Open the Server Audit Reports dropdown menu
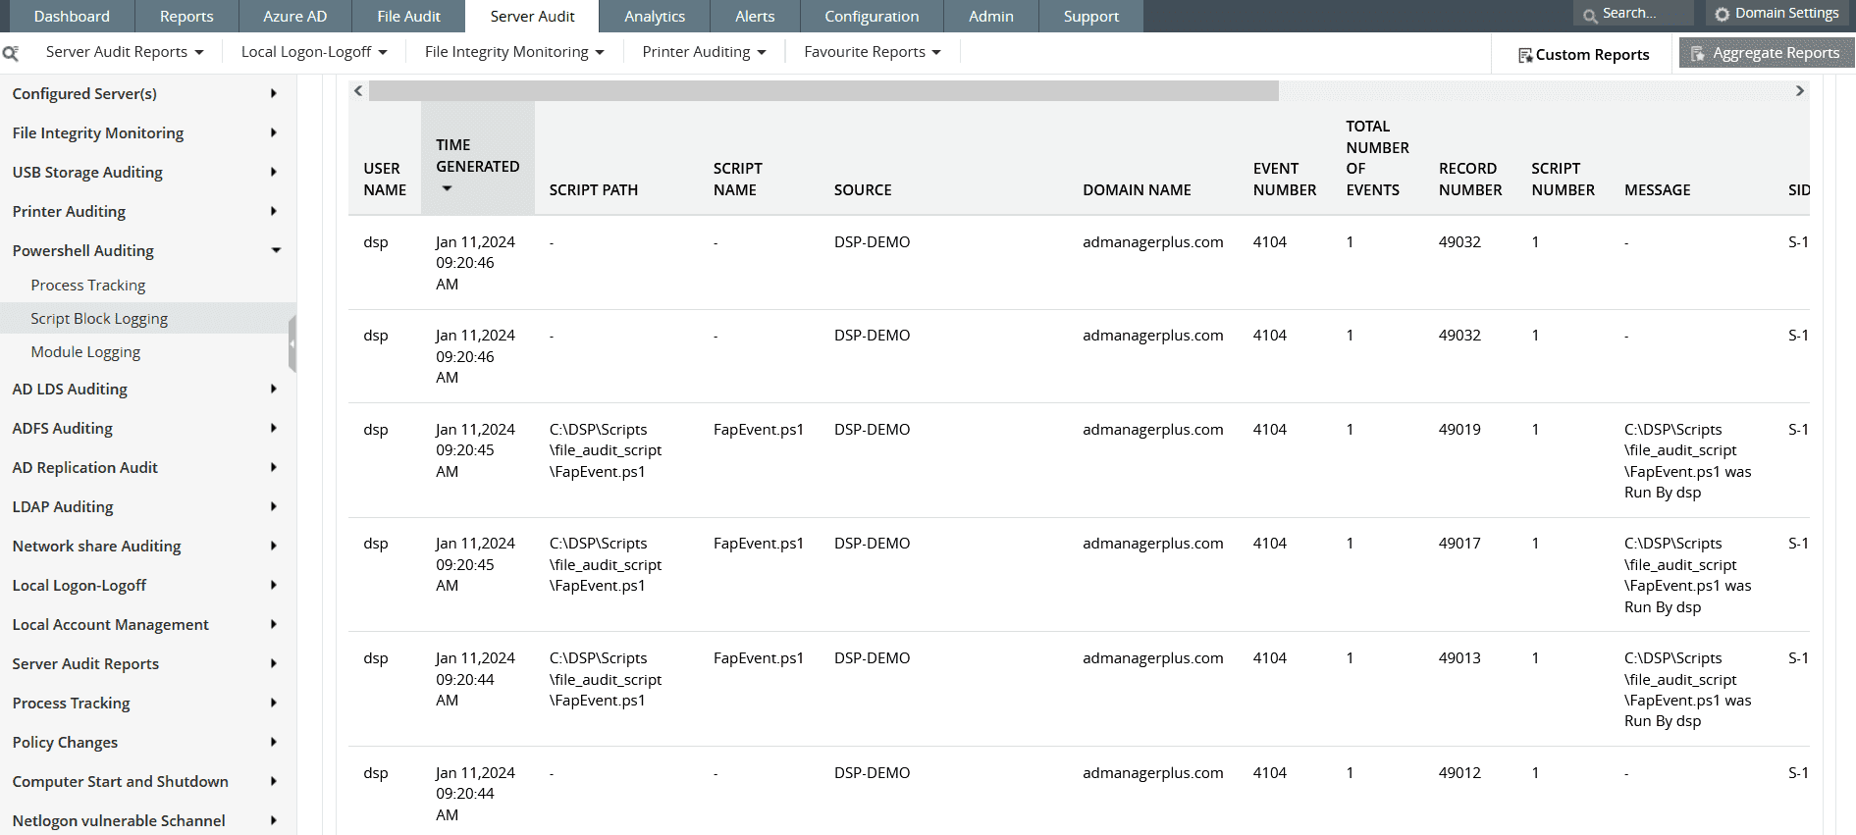1856x835 pixels. pos(125,52)
